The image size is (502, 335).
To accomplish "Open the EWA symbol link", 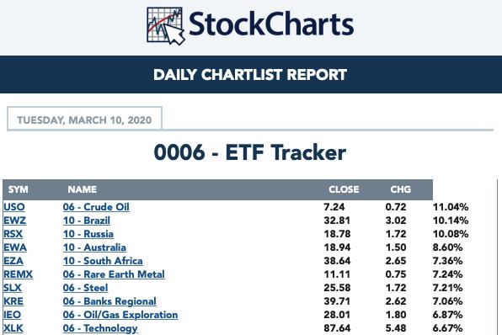I will [x=15, y=247].
